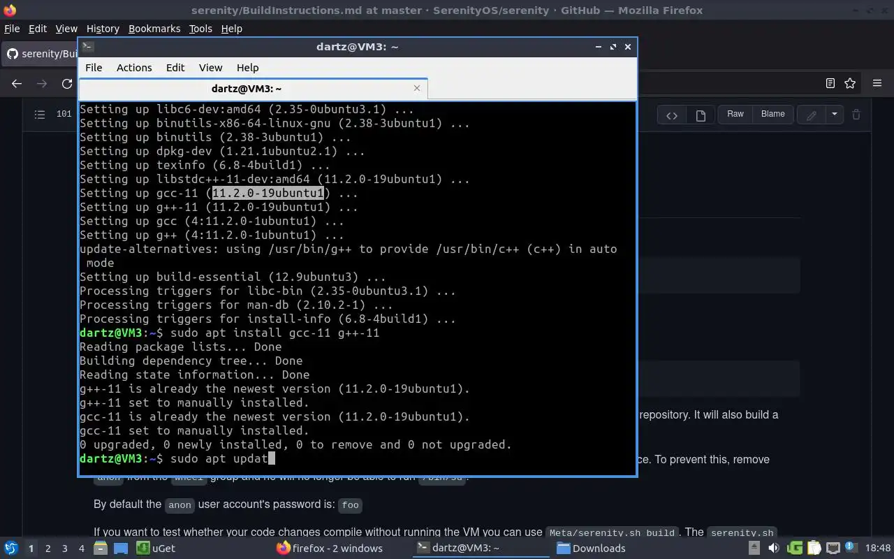Open the clipboard tray icon

pos(814,549)
